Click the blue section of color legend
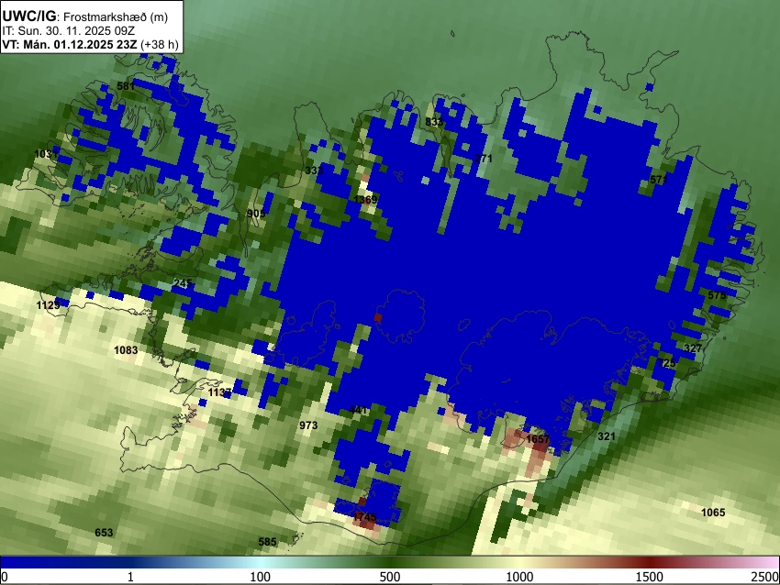Screen dimensions: 780x585 pyautogui.click(x=64, y=562)
